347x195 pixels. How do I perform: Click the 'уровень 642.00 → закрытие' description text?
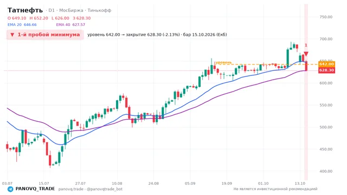157,35
